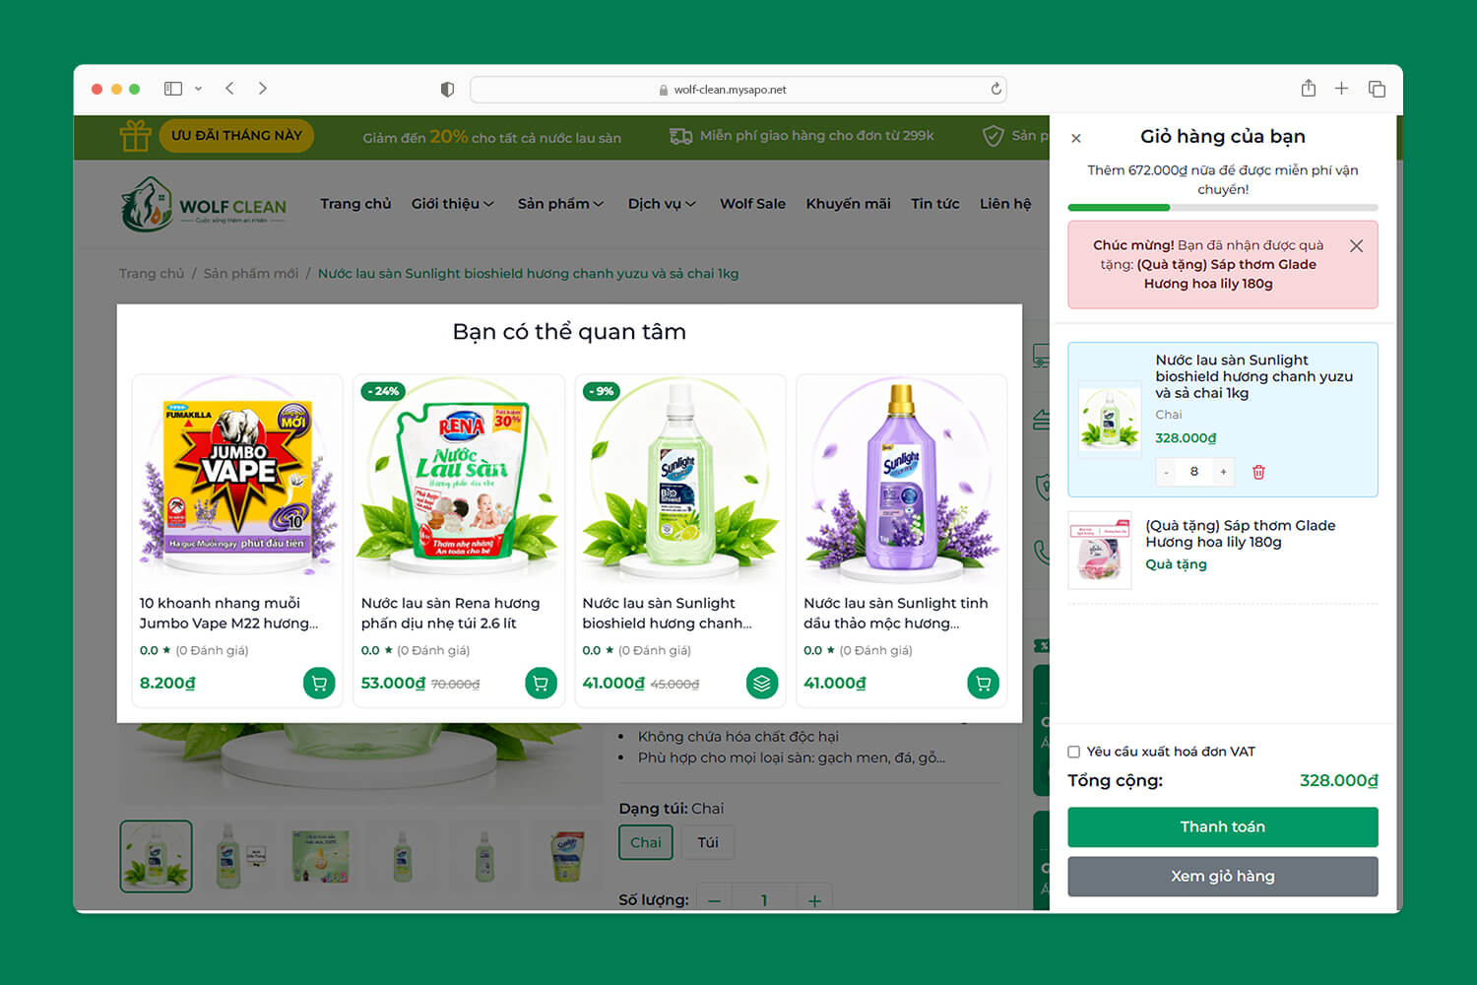Open the 10 khoanh nhang muỗi Jumbo Vape title
1477x985 pixels.
point(228,613)
